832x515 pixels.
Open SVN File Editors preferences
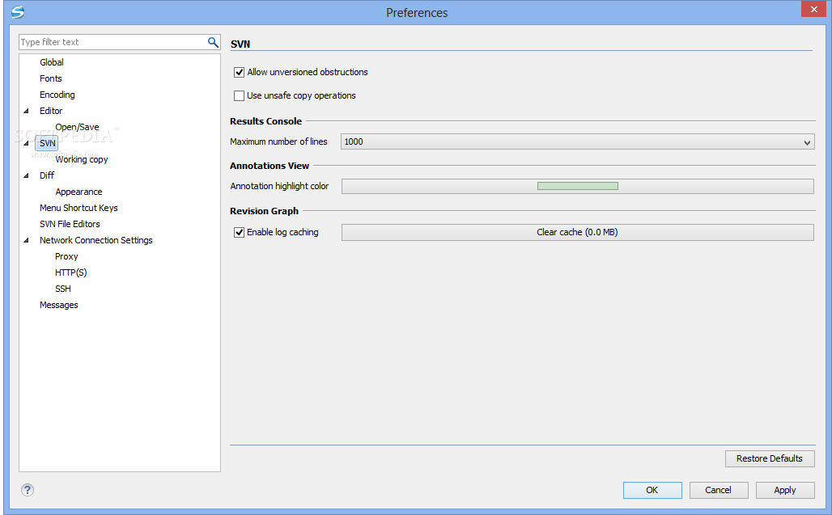[70, 224]
